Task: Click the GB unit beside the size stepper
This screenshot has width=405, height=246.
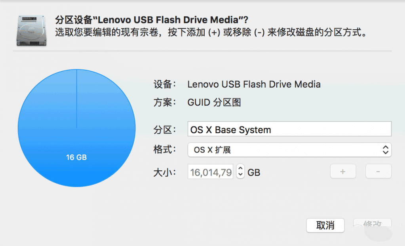Action: coord(254,172)
